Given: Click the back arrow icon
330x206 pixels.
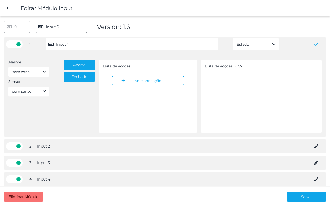Looking at the screenshot, I should [x=8, y=8].
